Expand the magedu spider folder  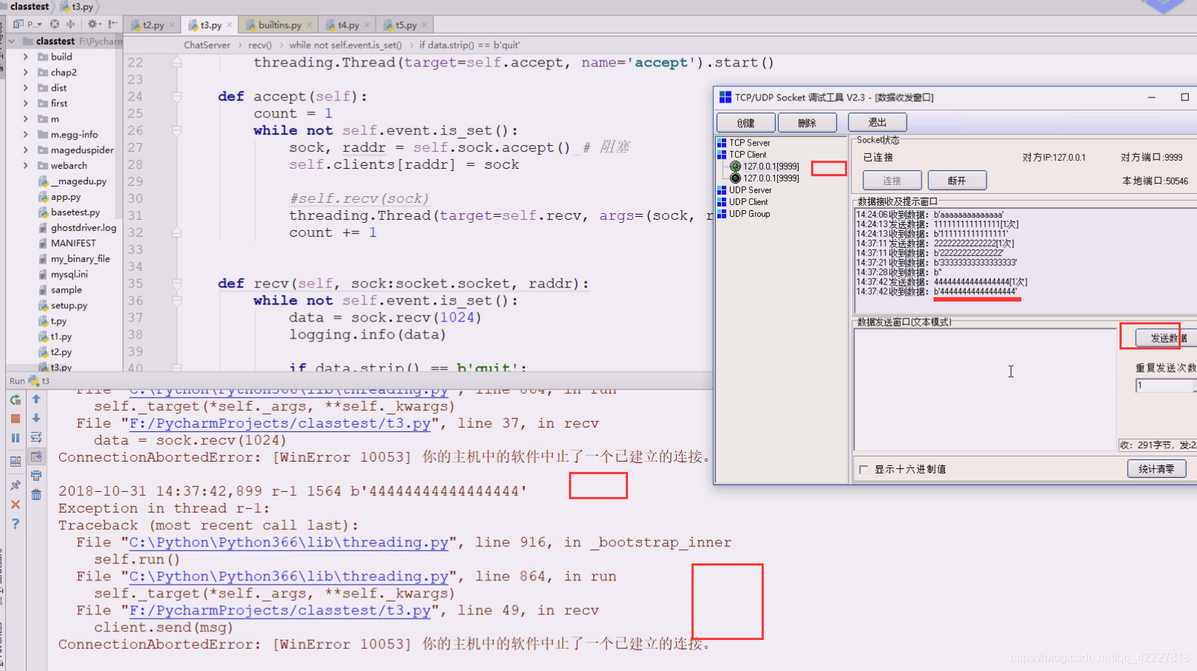(x=26, y=150)
